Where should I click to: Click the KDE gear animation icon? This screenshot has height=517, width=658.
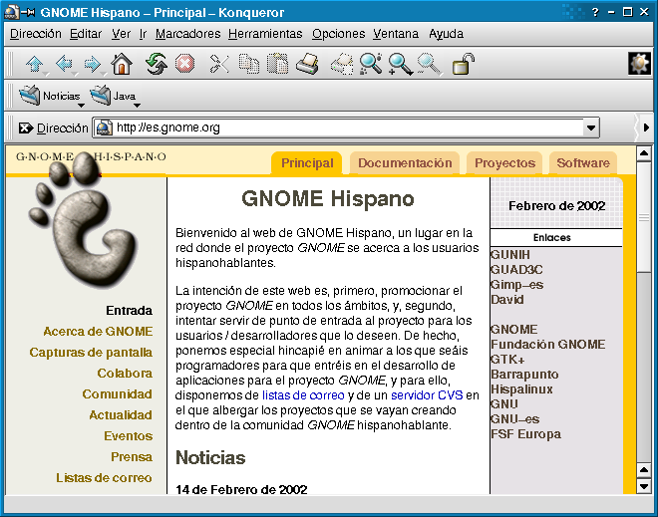tap(639, 64)
